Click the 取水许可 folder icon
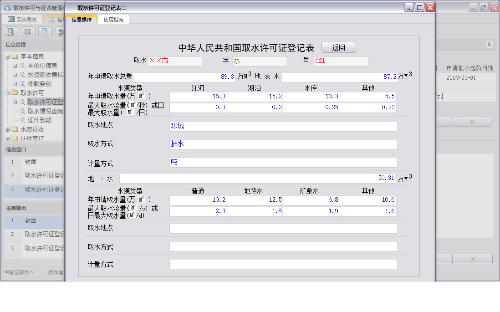The height and width of the screenshot is (312, 500). tap(15, 92)
